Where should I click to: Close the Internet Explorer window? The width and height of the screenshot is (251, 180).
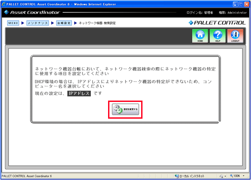[247, 4]
